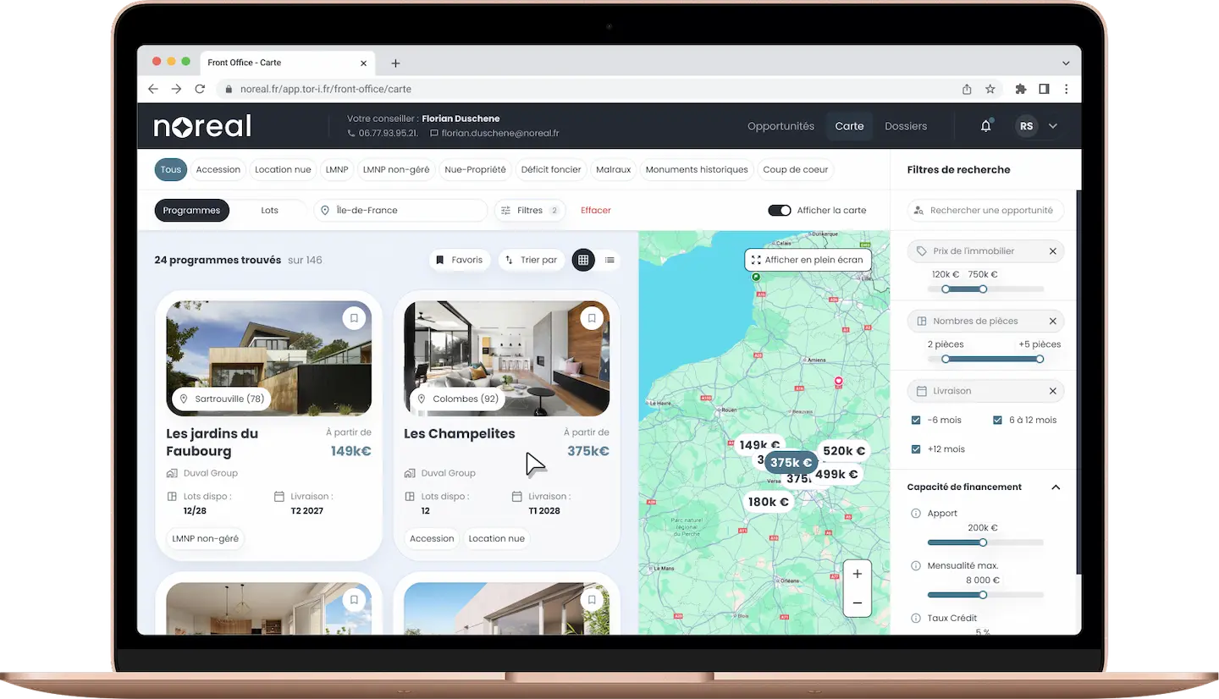Open the notifications bell
The image size is (1219, 699).
[x=985, y=126]
